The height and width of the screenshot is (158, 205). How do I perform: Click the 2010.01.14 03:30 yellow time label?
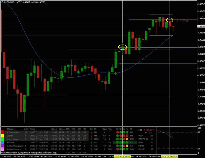point(170,156)
